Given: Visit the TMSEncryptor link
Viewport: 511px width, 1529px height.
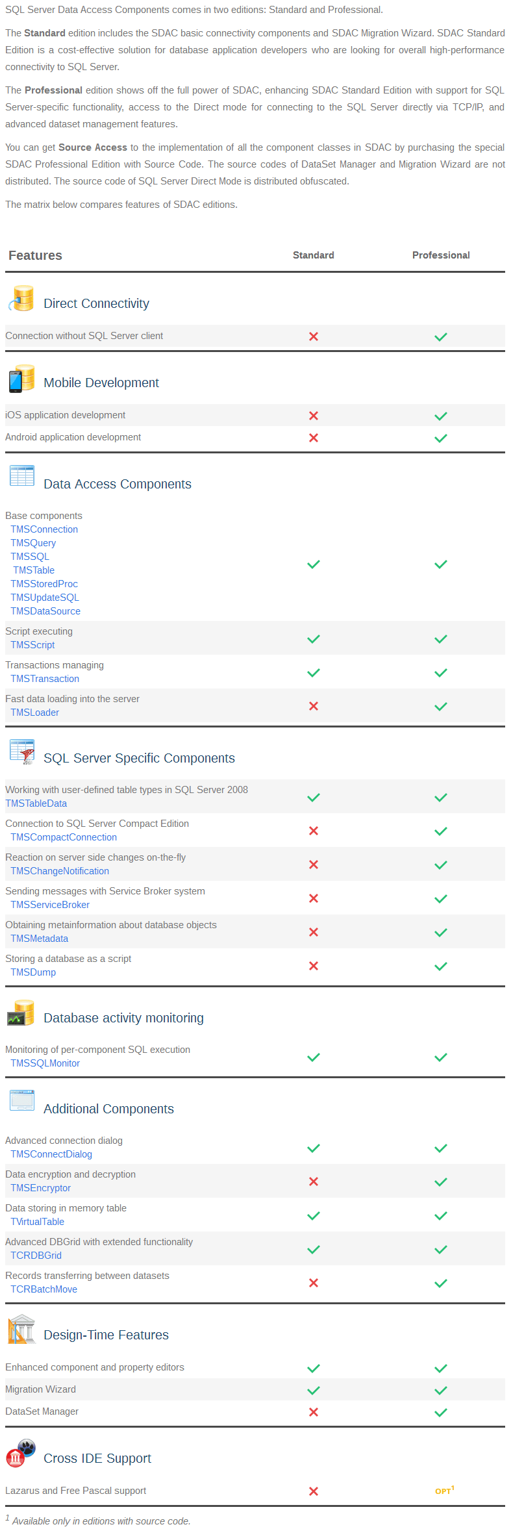Looking at the screenshot, I should click(40, 1188).
